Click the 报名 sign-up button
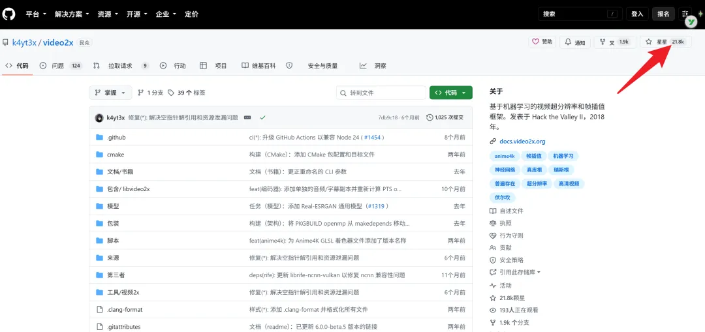Screen dimensions: 705x332 (x=664, y=14)
